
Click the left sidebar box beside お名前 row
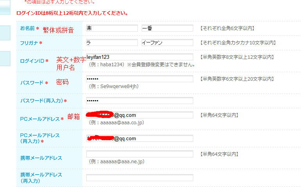coord(5,33)
